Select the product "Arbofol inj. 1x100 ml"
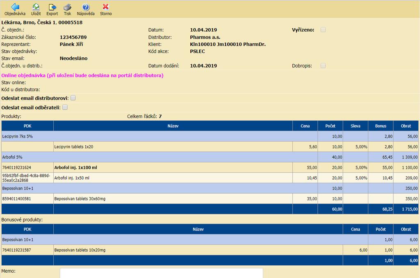This screenshot has width=420, height=278. (x=75, y=167)
